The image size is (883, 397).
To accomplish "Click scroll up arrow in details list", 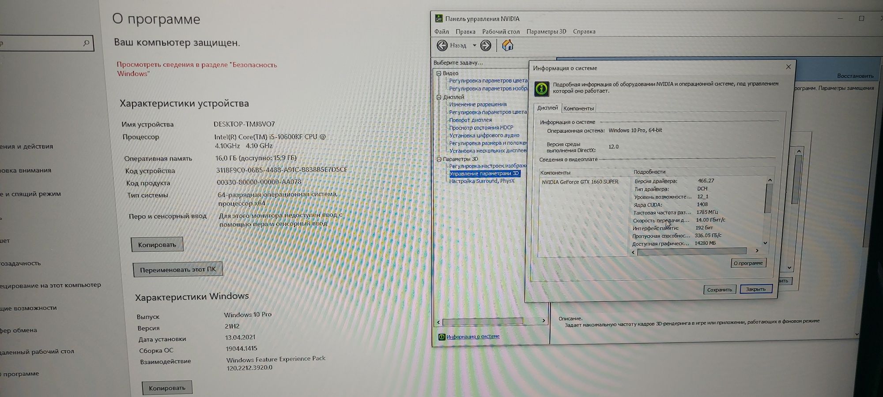I will pos(770,180).
